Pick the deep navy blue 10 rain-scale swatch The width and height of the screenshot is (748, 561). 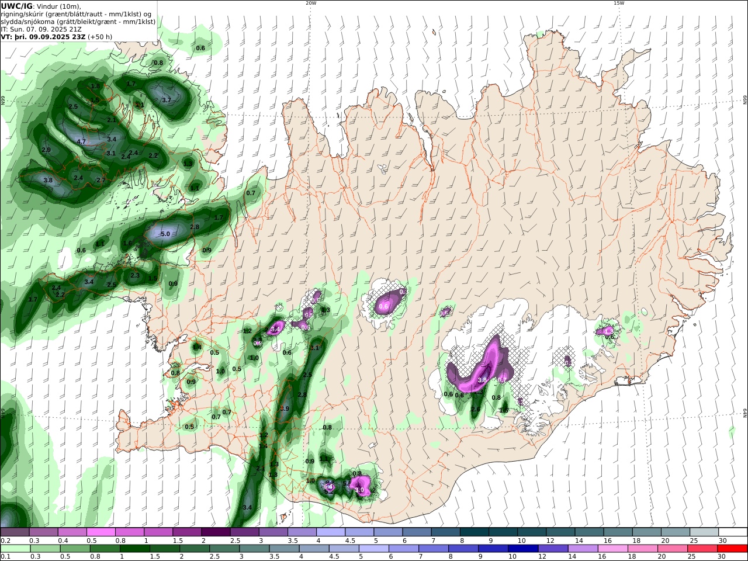523,549
